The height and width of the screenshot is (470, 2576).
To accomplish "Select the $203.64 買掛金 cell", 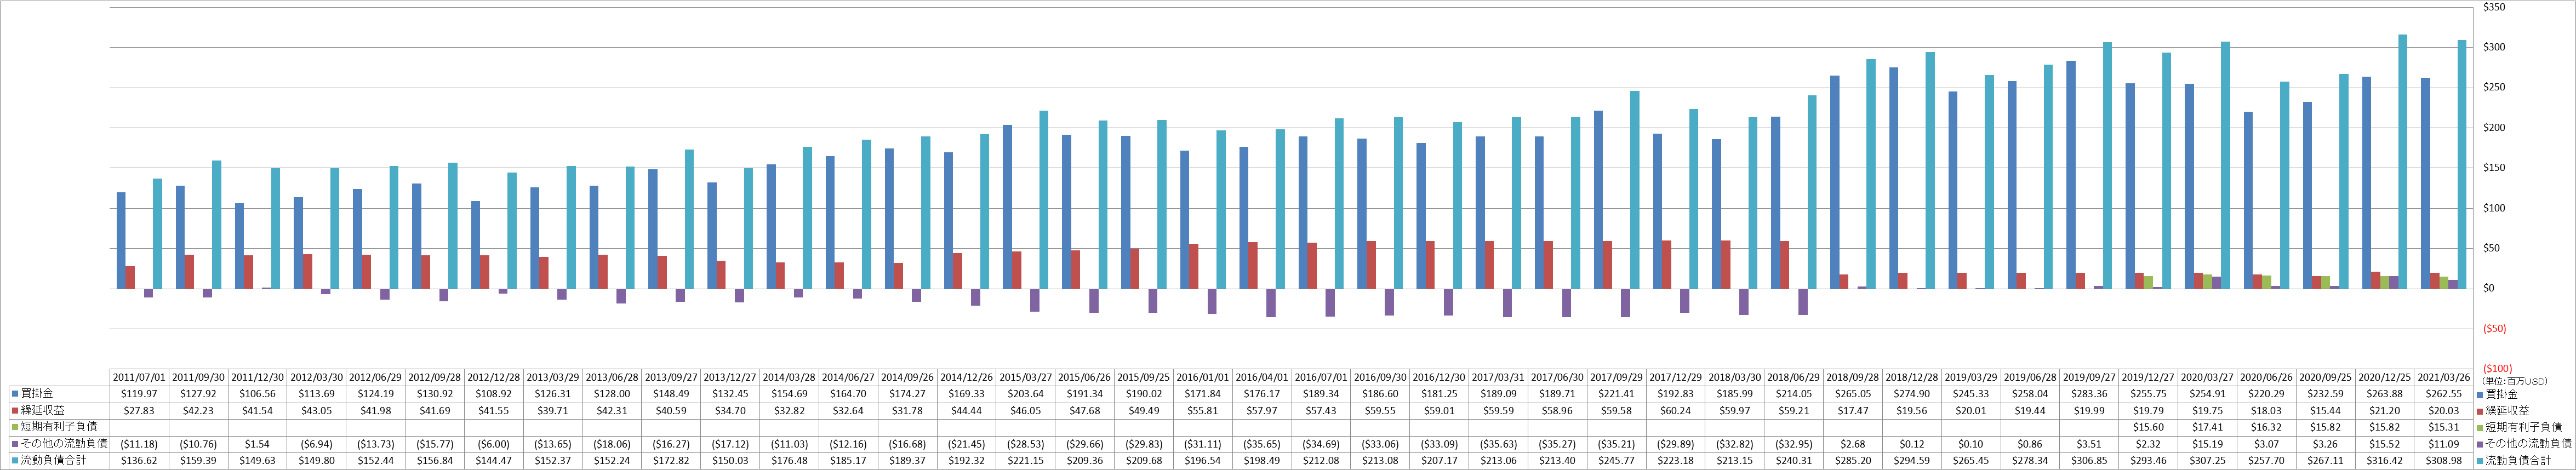I will point(1027,394).
